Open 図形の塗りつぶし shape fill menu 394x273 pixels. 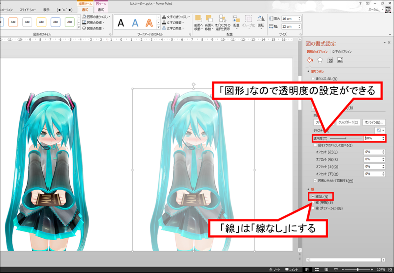tap(97, 17)
